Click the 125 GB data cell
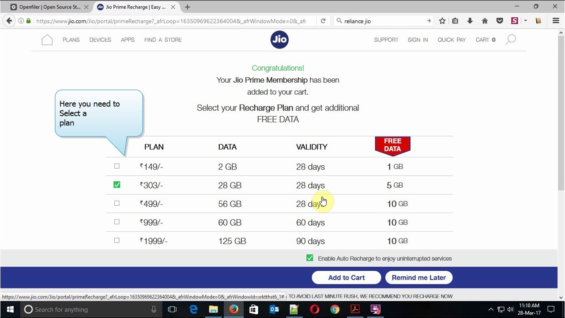The height and width of the screenshot is (318, 565). (x=232, y=241)
